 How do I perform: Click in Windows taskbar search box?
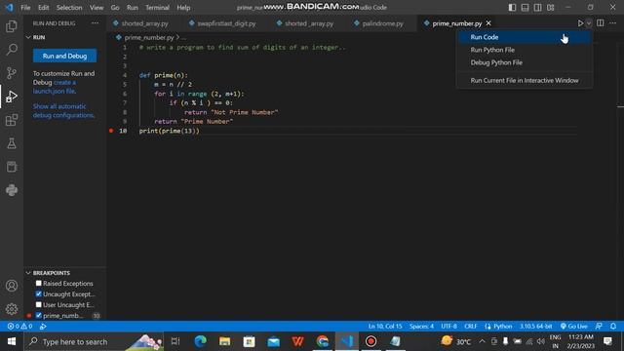pyautogui.click(x=94, y=341)
